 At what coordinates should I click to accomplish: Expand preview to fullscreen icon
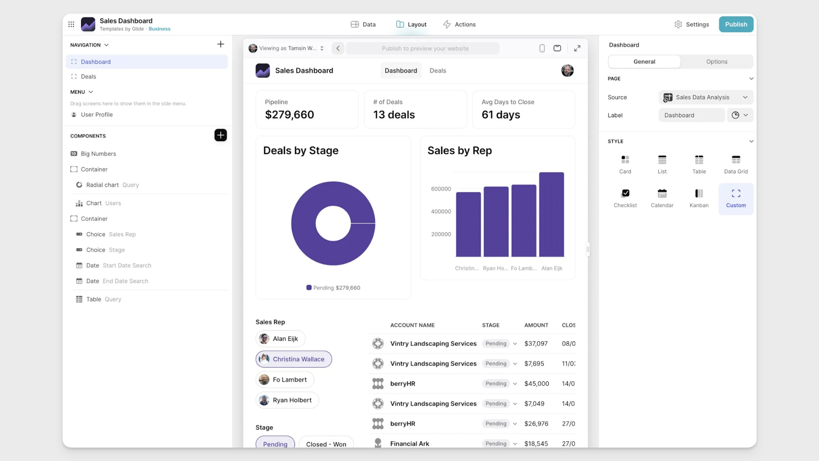[577, 49]
